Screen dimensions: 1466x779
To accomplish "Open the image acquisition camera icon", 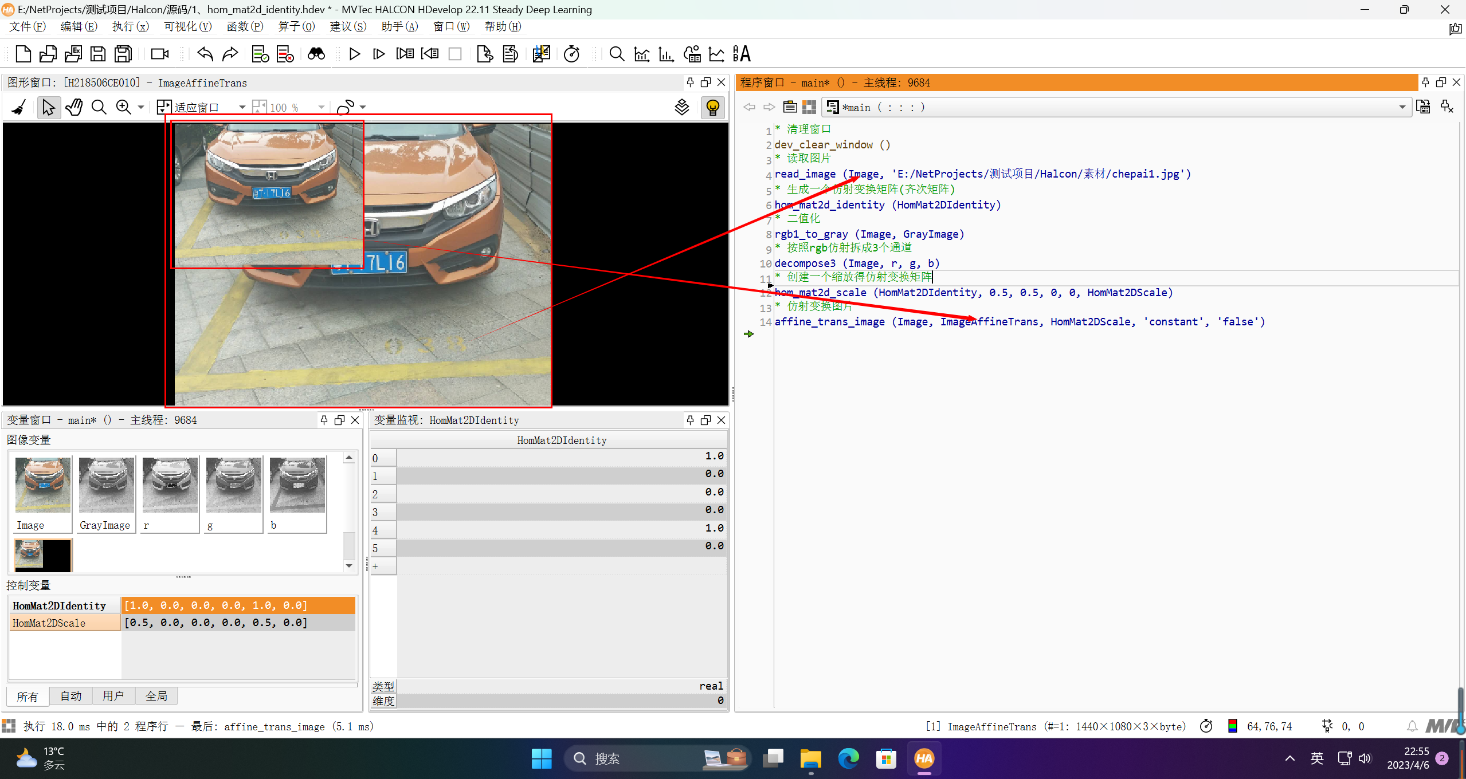I will coord(160,54).
